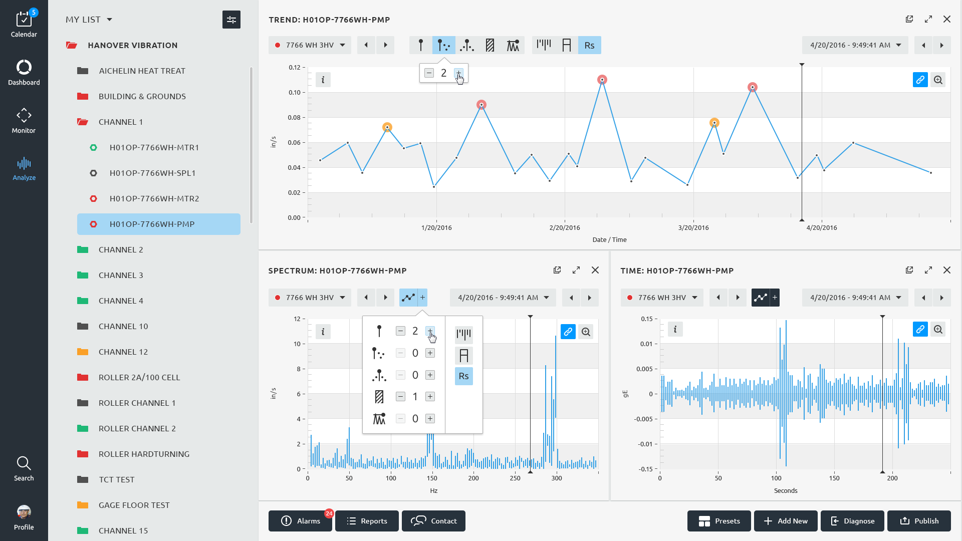The width and height of the screenshot is (962, 541).
Task: Click the zoom magnifier in the Trend chart
Action: [x=938, y=80]
